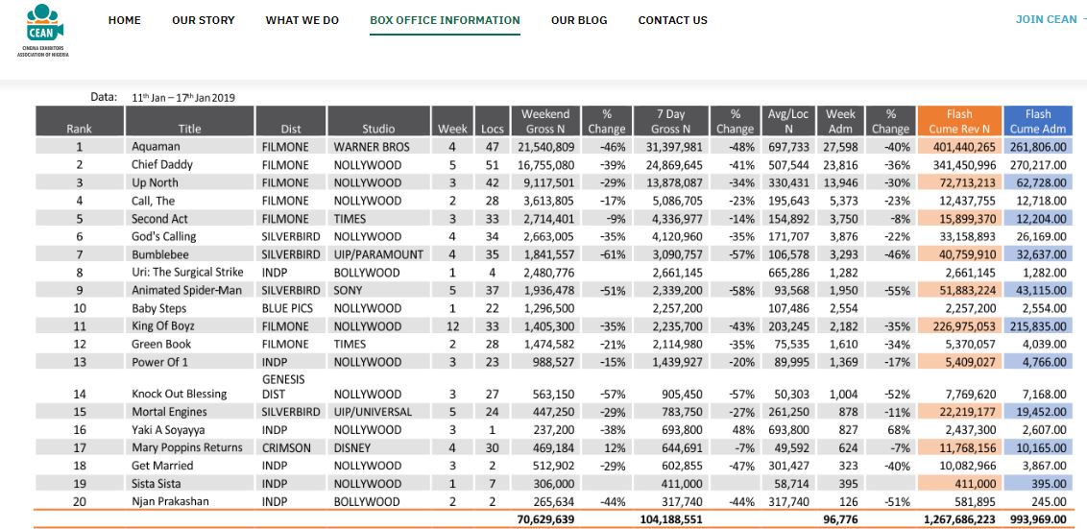The height and width of the screenshot is (529, 1087).
Task: Select the Green Book title cell
Action: pyautogui.click(x=160, y=344)
